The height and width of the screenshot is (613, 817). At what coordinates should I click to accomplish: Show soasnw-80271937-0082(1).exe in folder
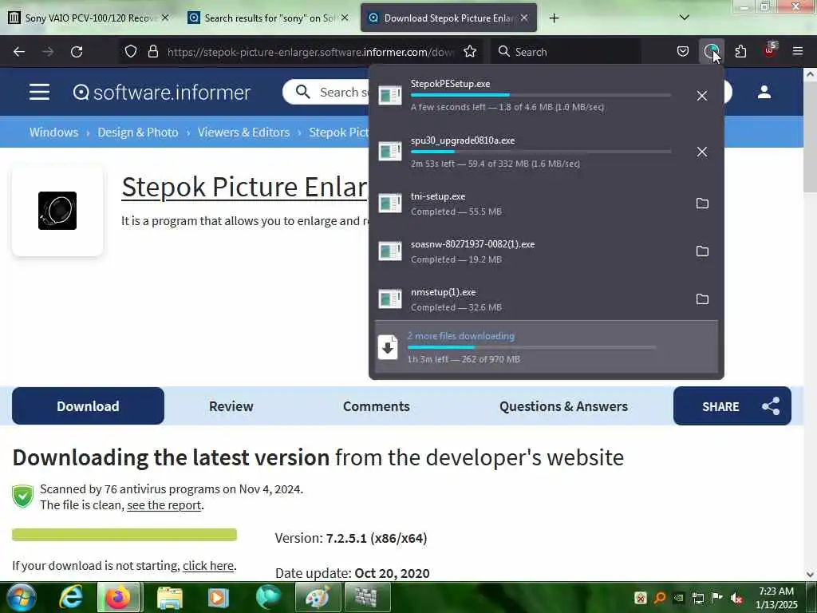[x=702, y=251]
